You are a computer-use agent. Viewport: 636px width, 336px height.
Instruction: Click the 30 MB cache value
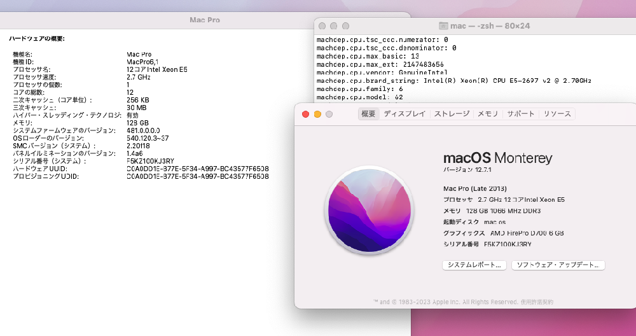136,108
